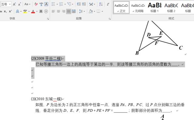Click the blank after 'PD + PE + PF ='
Viewport: 194px width, 120px height.
point(121,111)
